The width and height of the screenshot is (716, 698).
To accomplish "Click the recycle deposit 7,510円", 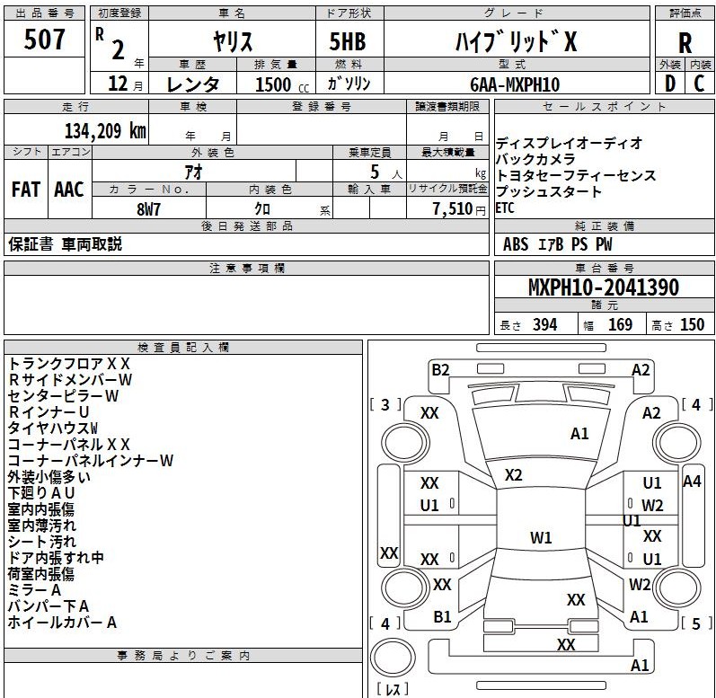I will point(459,209).
